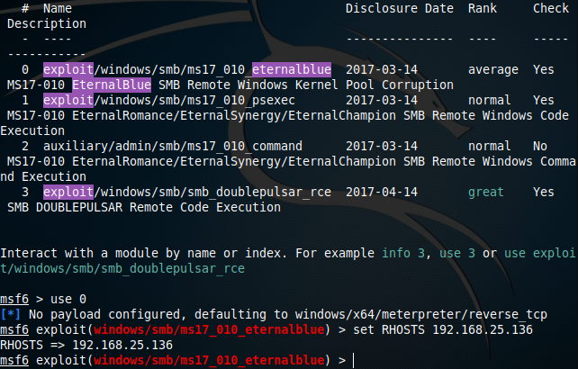
Task: Click the highlighted 'EternalBlue' word in description
Action: tap(112, 85)
